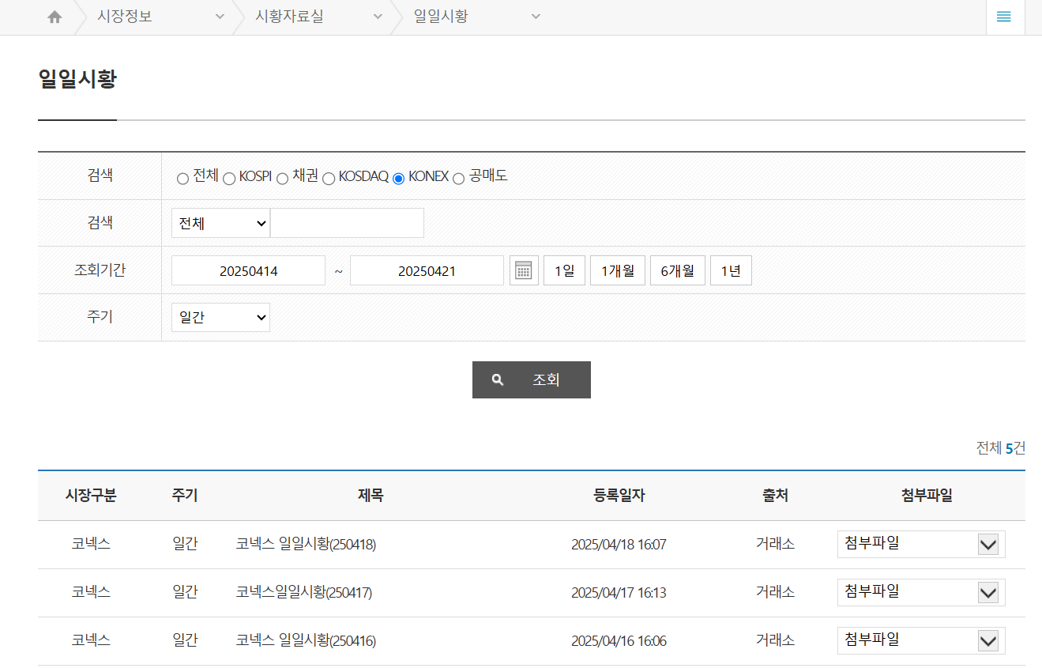This screenshot has height=668, width=1042.
Task: Click the home icon in the breadcrumb
Action: coord(54,17)
